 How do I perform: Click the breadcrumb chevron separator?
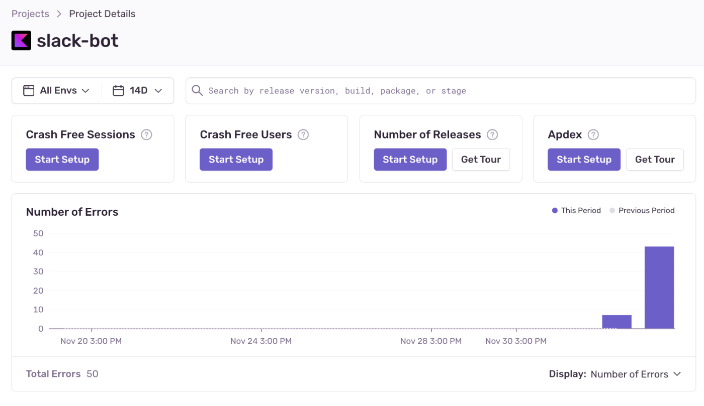click(x=59, y=14)
